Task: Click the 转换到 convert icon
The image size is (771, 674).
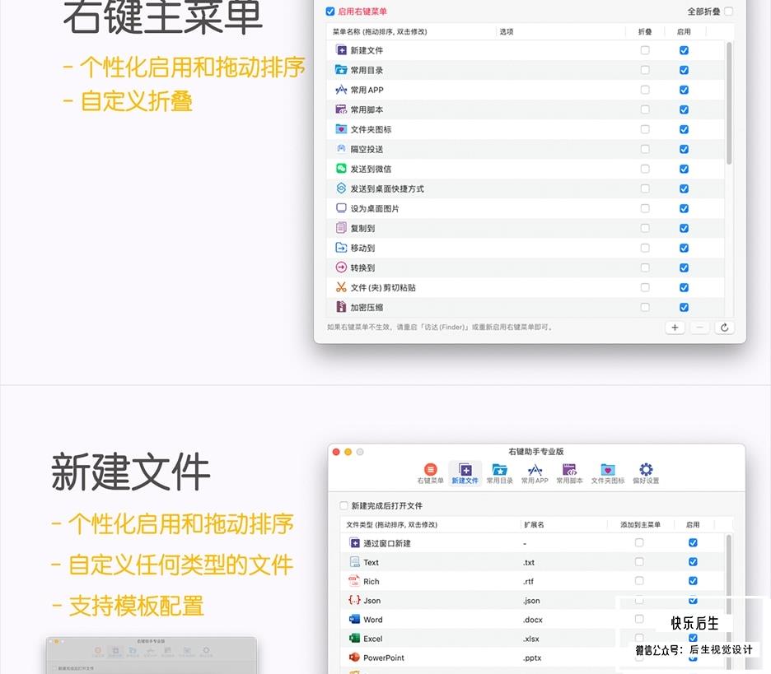Action: tap(341, 267)
